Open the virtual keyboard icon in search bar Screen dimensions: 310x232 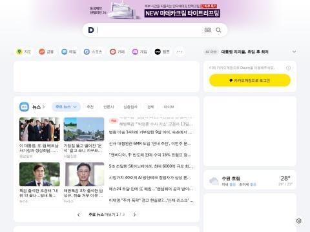pos(208,30)
